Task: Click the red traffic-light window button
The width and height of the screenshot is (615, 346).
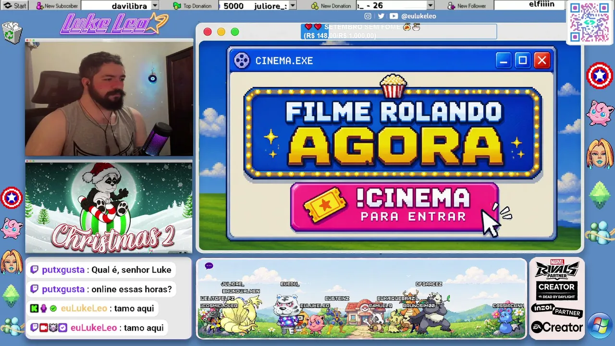Action: pos(208,32)
